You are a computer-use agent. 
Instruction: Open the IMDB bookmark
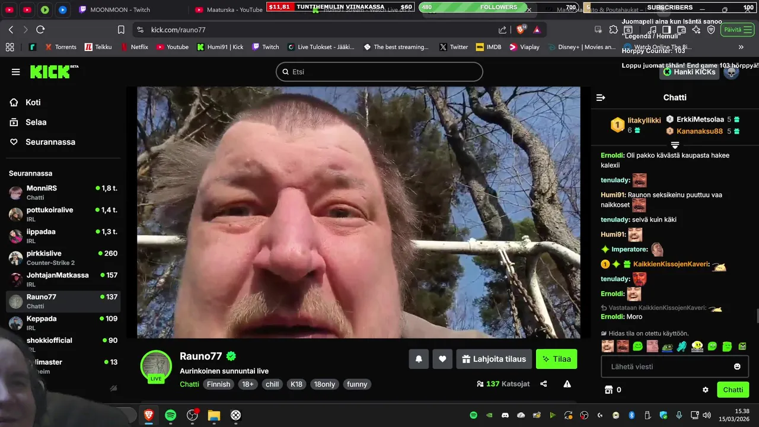click(x=489, y=47)
